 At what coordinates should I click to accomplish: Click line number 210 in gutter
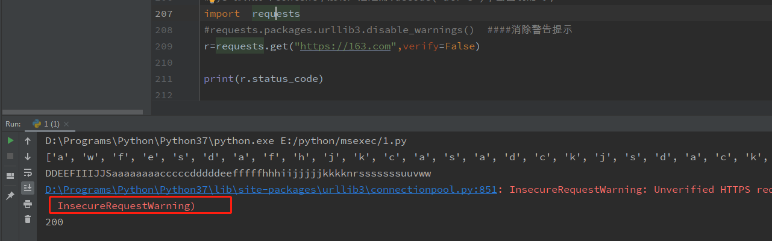pyautogui.click(x=164, y=63)
